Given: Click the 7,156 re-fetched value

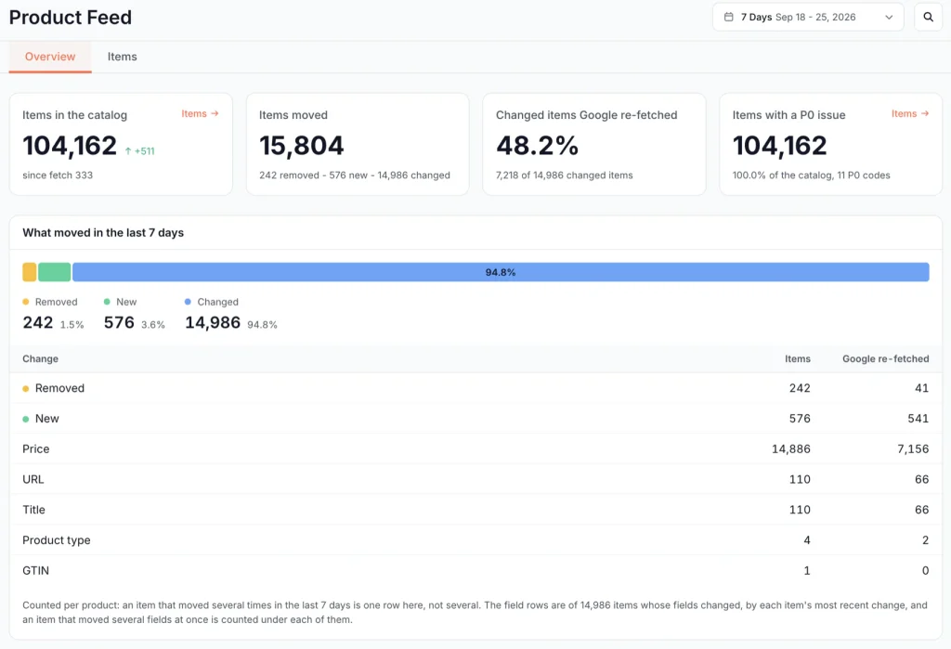Looking at the screenshot, I should (913, 448).
